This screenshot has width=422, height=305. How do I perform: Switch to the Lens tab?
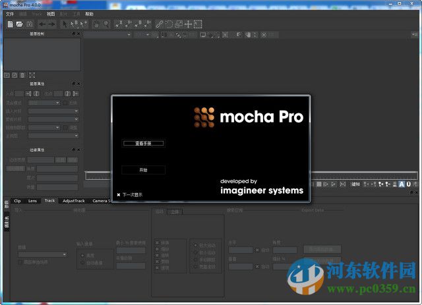coord(32,201)
